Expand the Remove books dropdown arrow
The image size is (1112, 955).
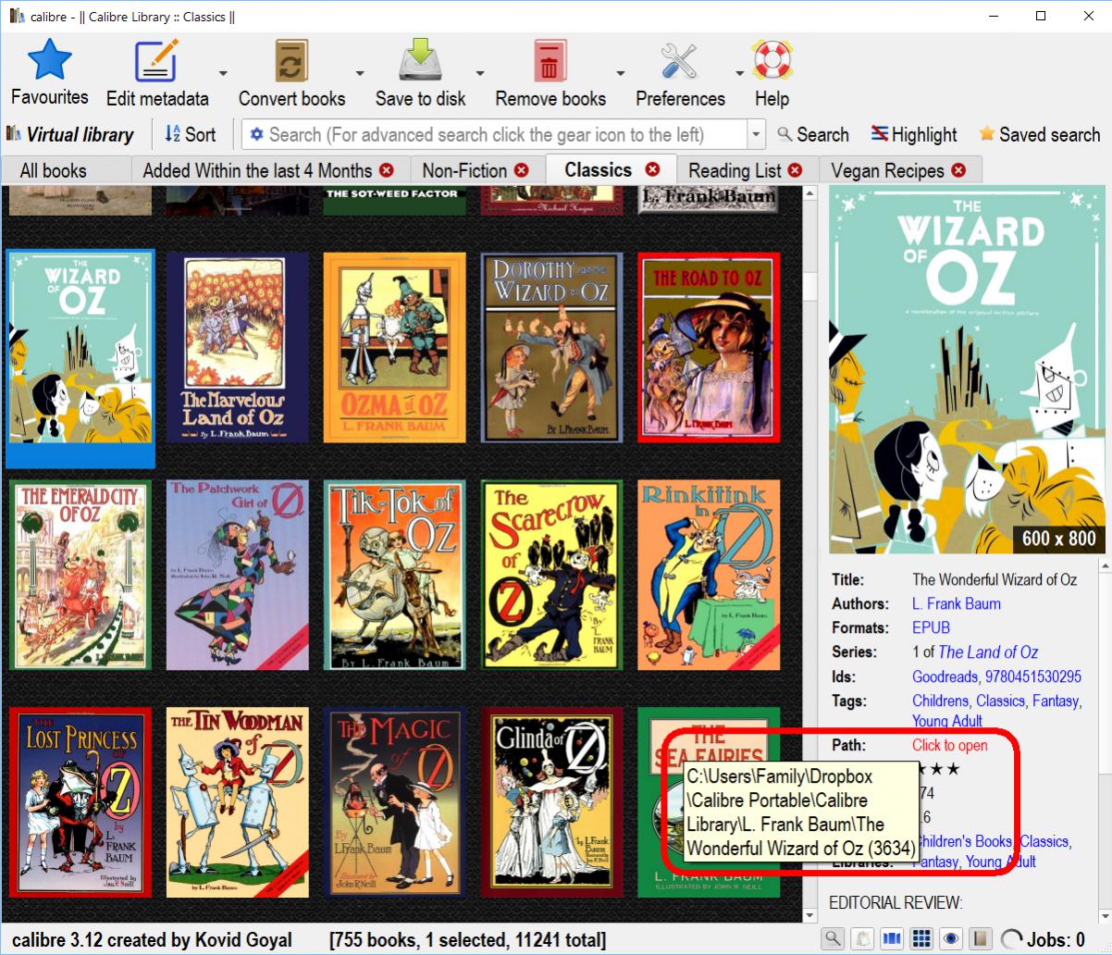coord(621,74)
